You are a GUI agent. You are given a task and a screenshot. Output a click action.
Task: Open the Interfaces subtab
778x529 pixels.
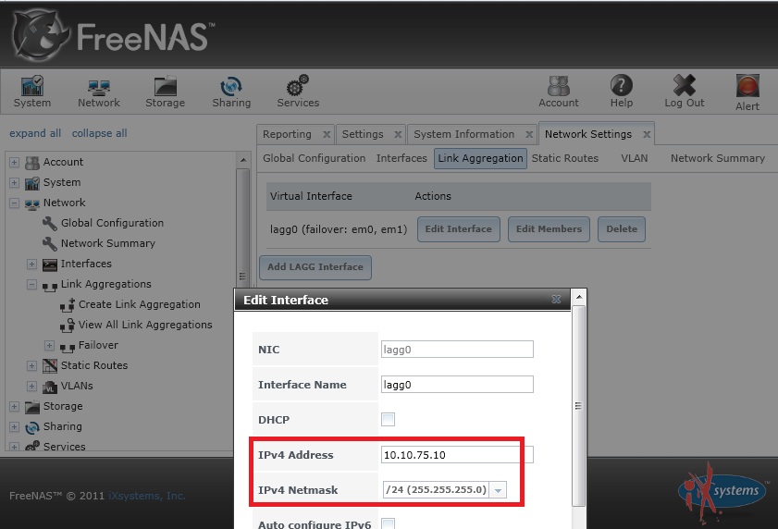click(401, 158)
